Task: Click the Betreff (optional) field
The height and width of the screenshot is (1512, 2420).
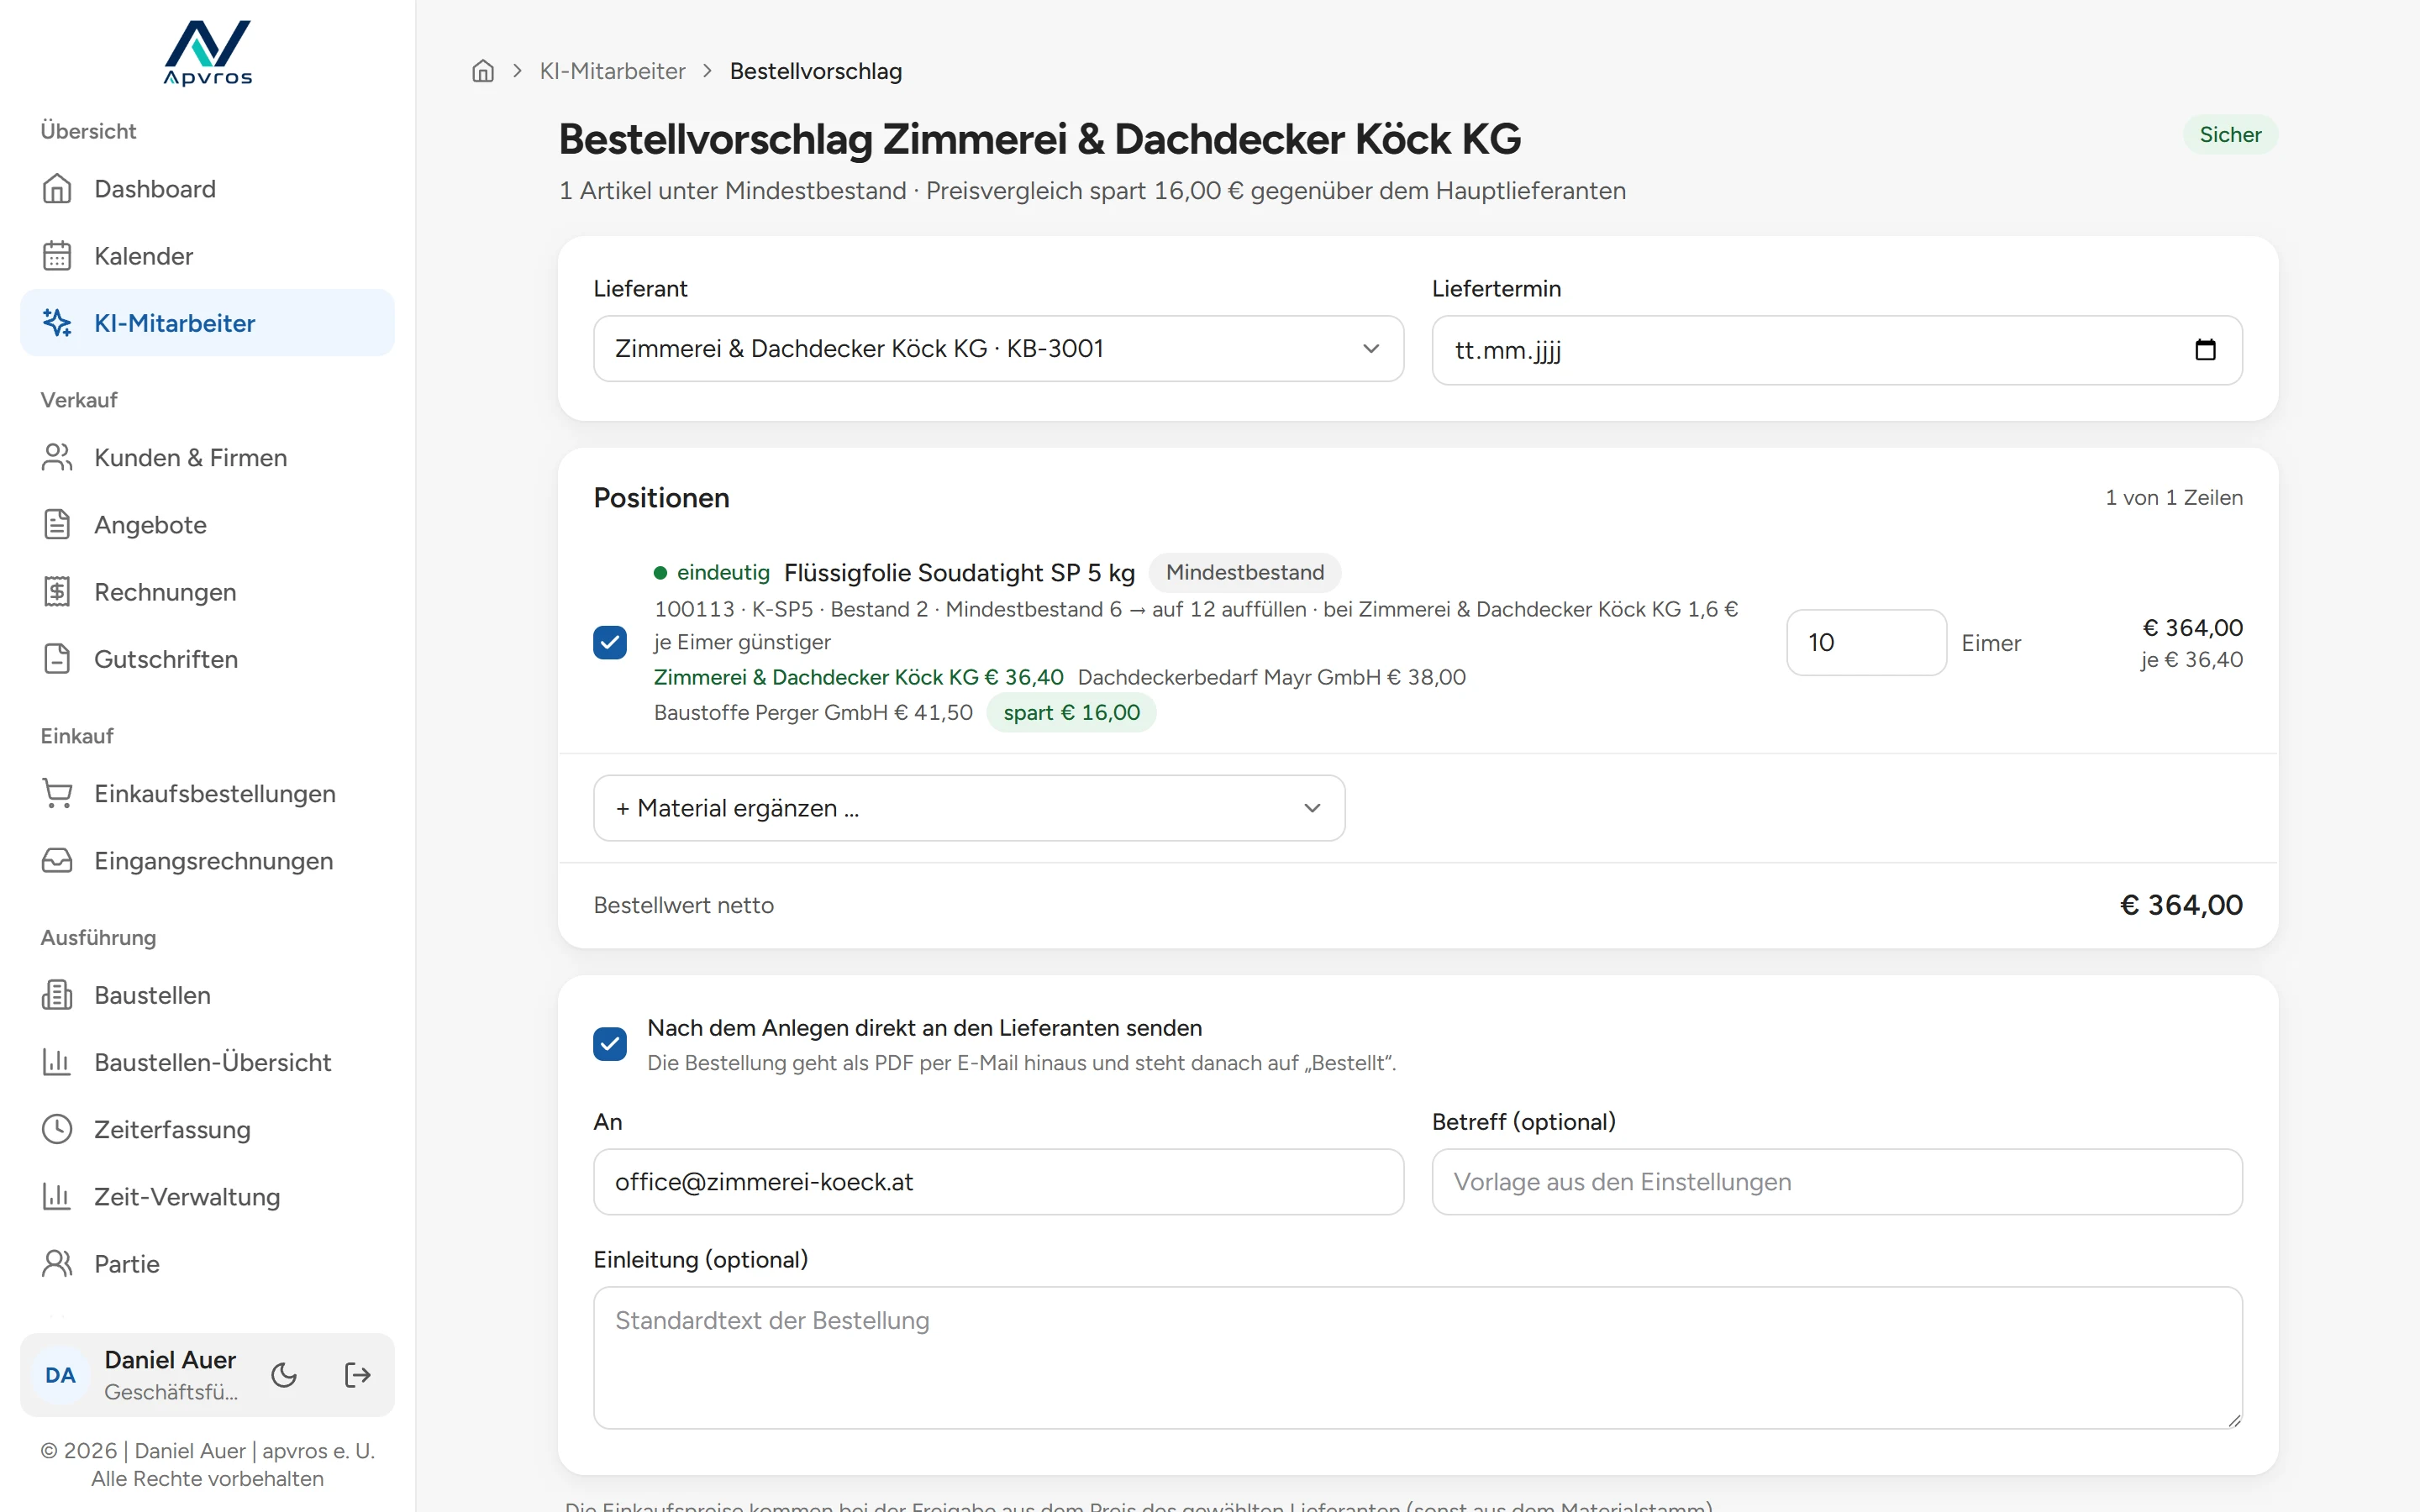Action: pos(1836,1182)
